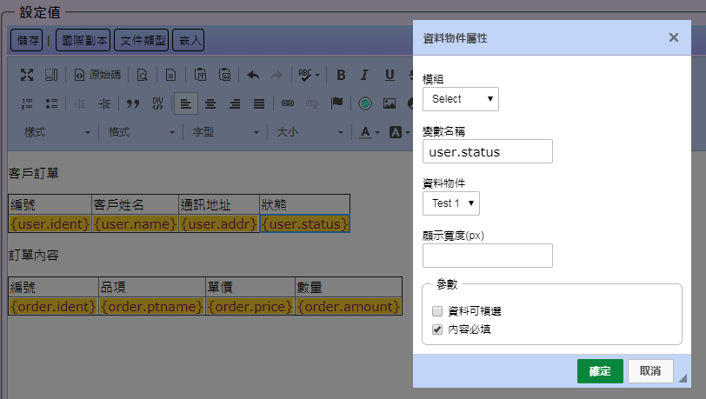Click the 顯示寬度 width input field

click(x=488, y=256)
